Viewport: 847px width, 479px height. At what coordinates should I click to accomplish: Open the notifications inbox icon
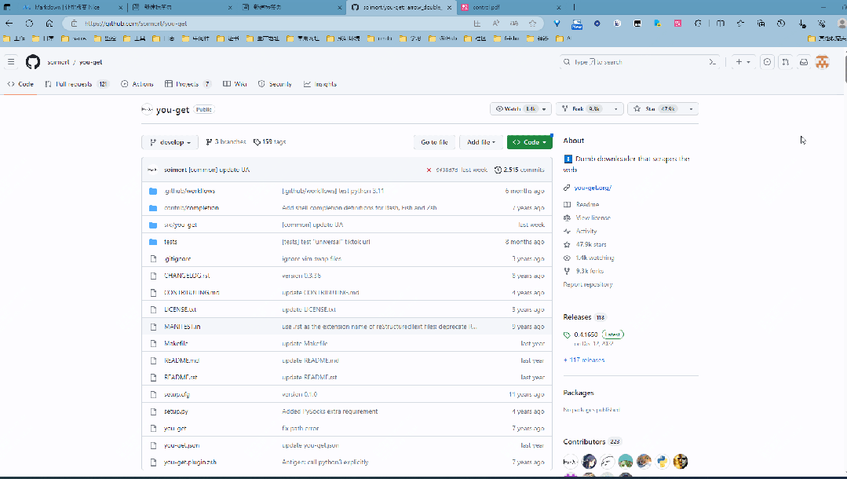(x=804, y=62)
